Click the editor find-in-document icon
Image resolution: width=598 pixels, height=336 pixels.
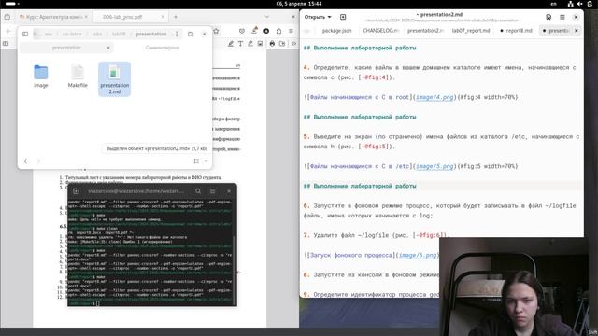coord(548,17)
